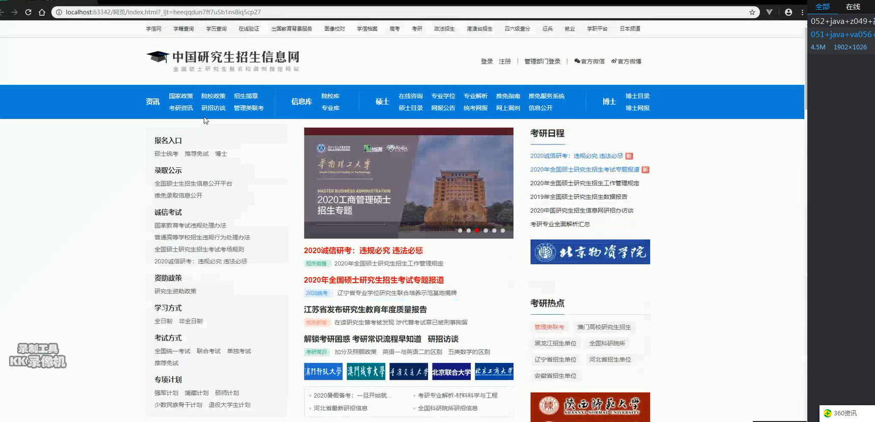Viewport: 875px width, 422px height.
Task: Click the 安徽省招生单位 hot tag
Action: [x=555, y=376]
